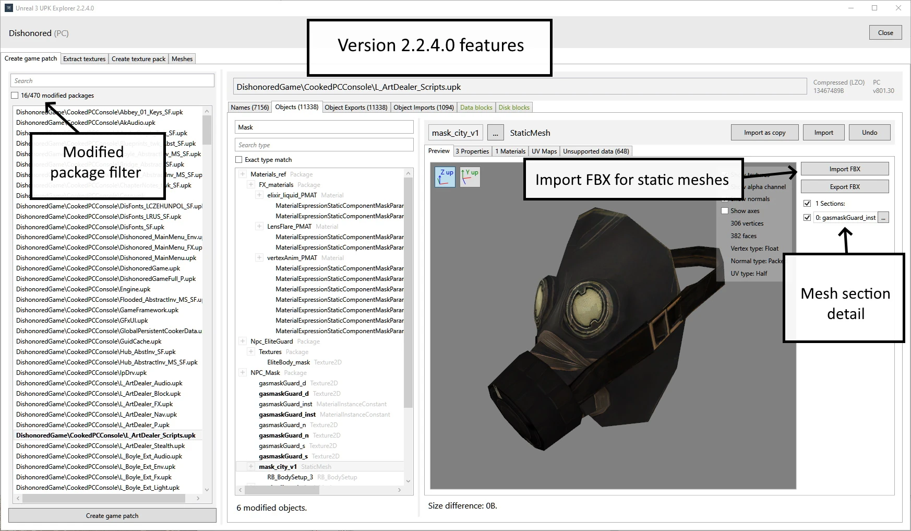
Task: Click the object tree scroll-up arrow
Action: (408, 173)
